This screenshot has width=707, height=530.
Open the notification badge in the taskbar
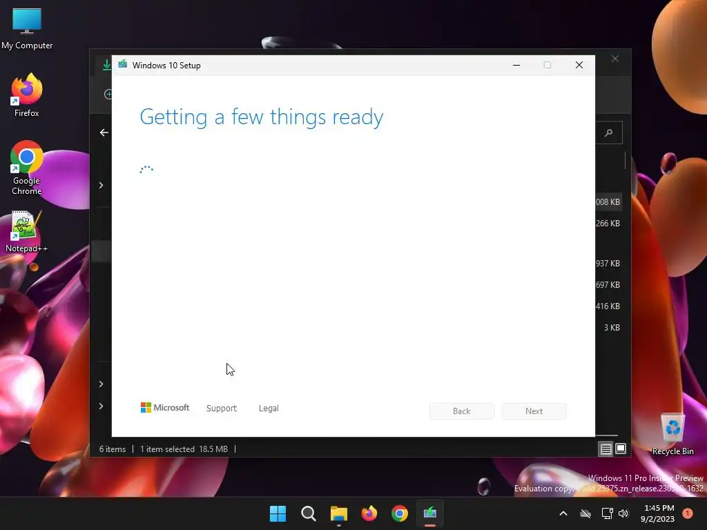click(688, 513)
